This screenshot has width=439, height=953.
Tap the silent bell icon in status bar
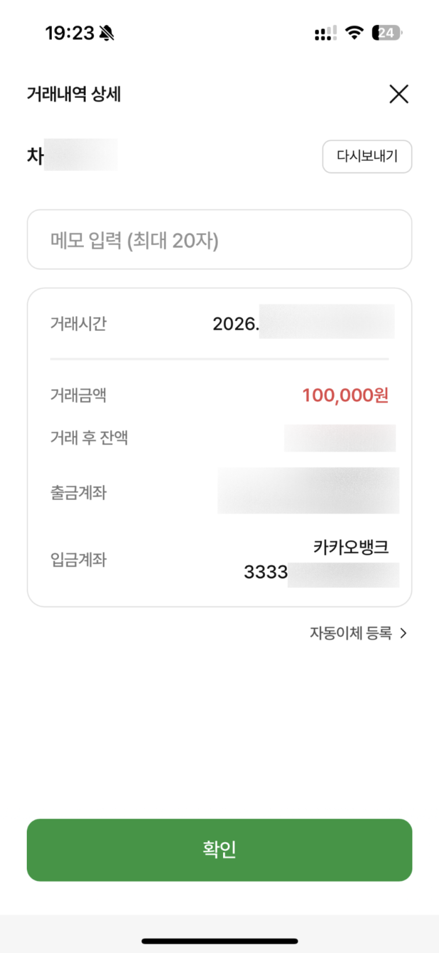[107, 33]
